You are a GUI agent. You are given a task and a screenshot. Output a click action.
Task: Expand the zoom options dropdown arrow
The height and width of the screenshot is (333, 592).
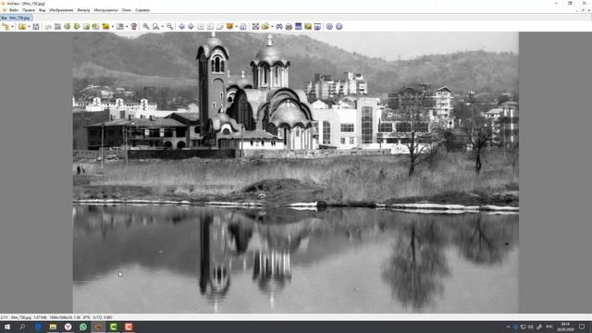click(x=163, y=27)
